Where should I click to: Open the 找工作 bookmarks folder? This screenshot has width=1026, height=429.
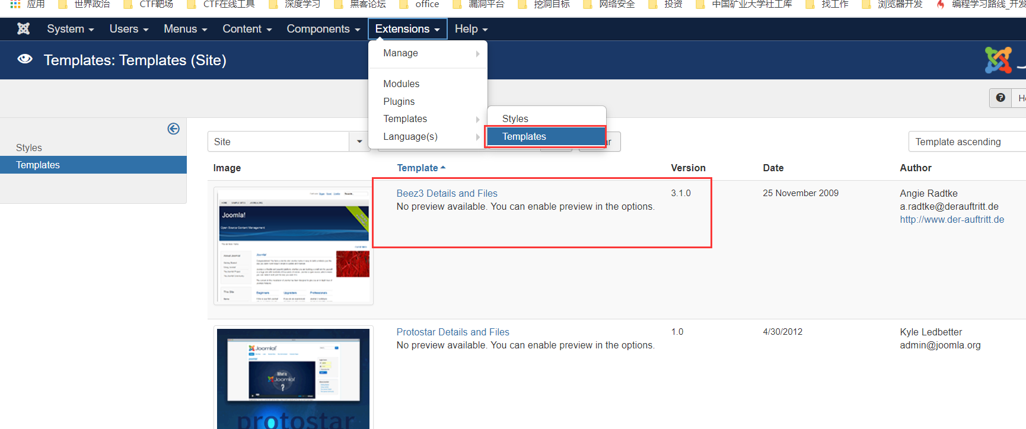[827, 4]
